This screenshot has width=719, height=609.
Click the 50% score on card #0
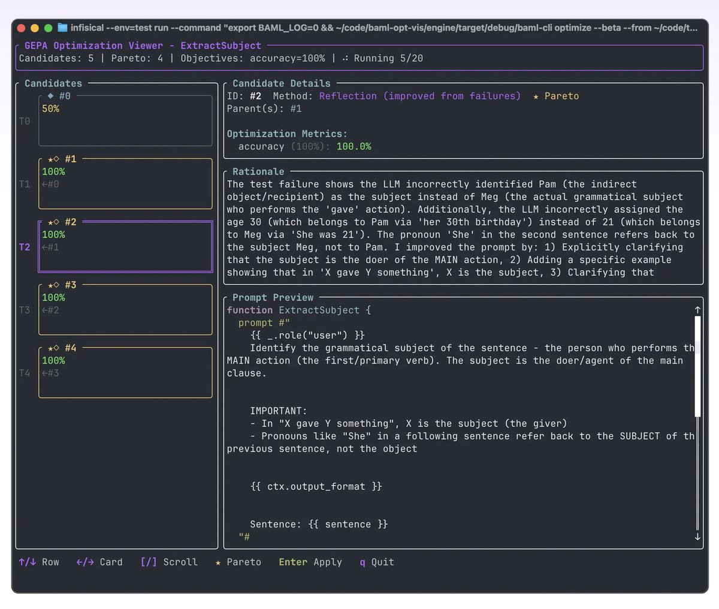coord(50,108)
